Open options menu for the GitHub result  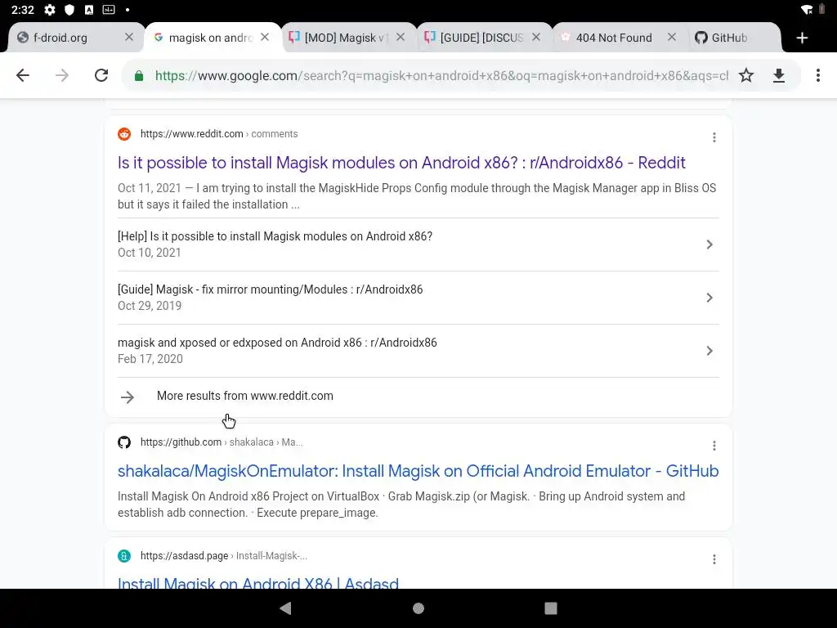pos(714,446)
